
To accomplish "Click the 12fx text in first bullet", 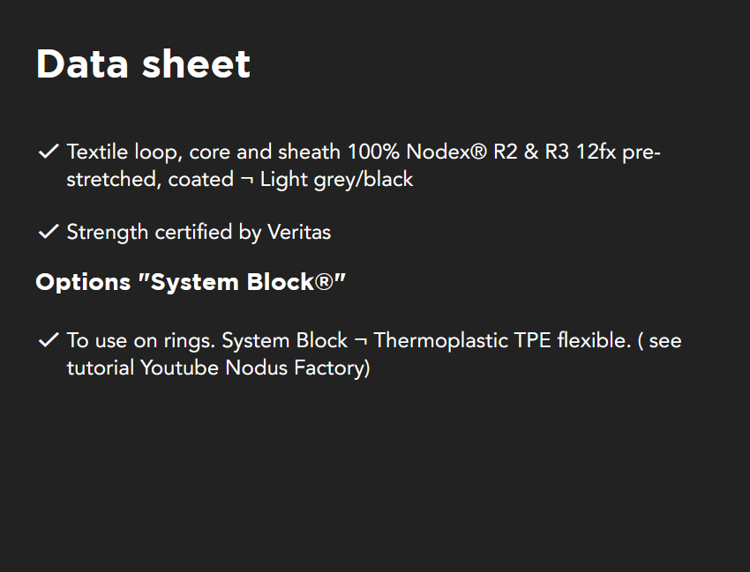I will [x=596, y=152].
